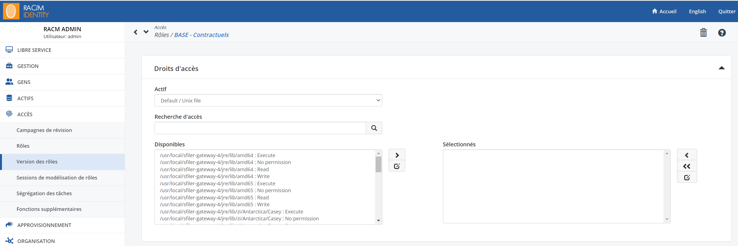
Task: Select amd64 : No permission entry
Action: 225,162
